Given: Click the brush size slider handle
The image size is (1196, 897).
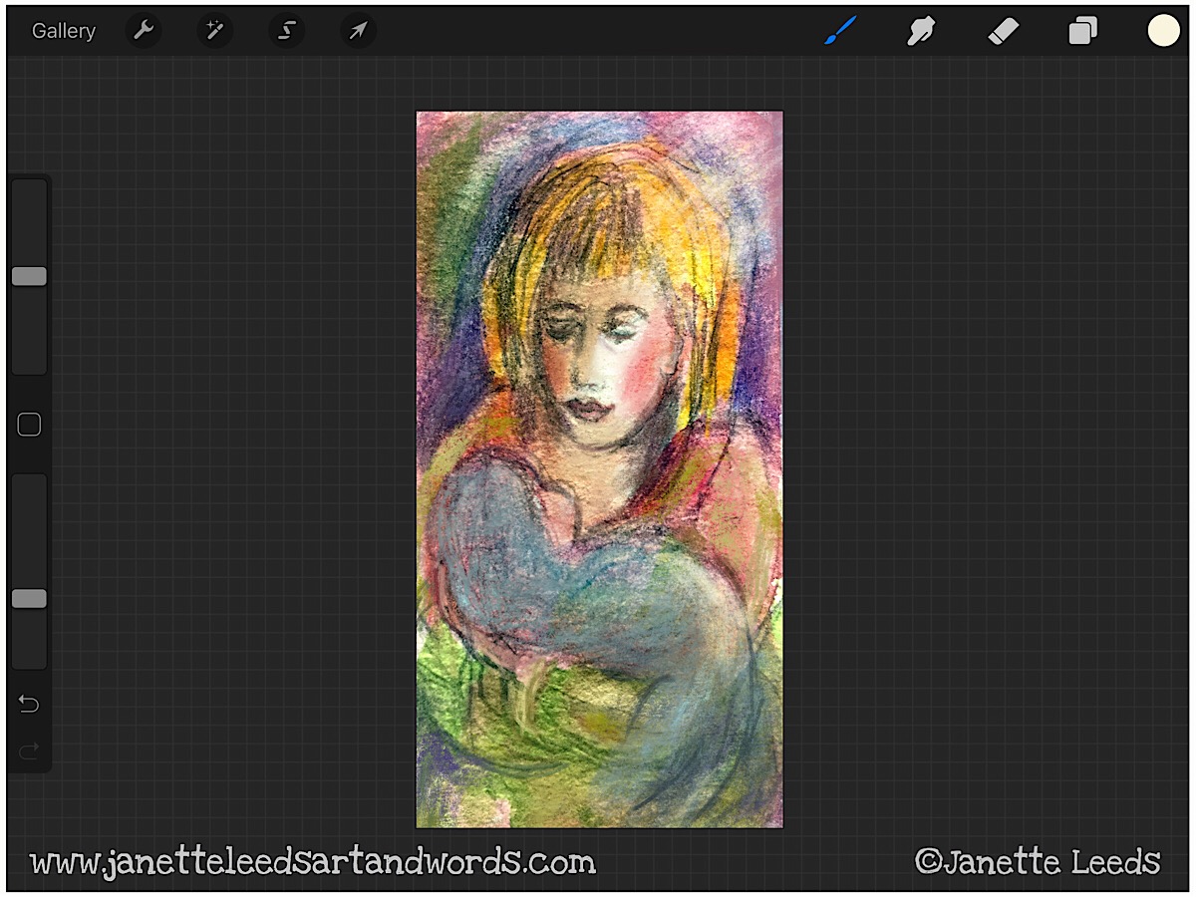Looking at the screenshot, I should (29, 276).
